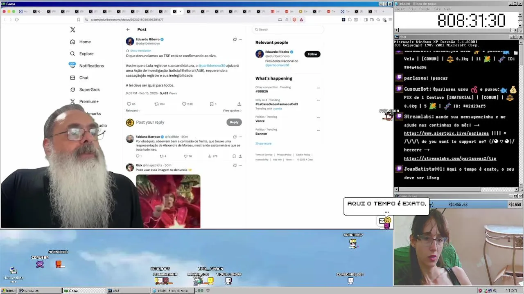Open SuperGrok in the sidebar

[85, 89]
